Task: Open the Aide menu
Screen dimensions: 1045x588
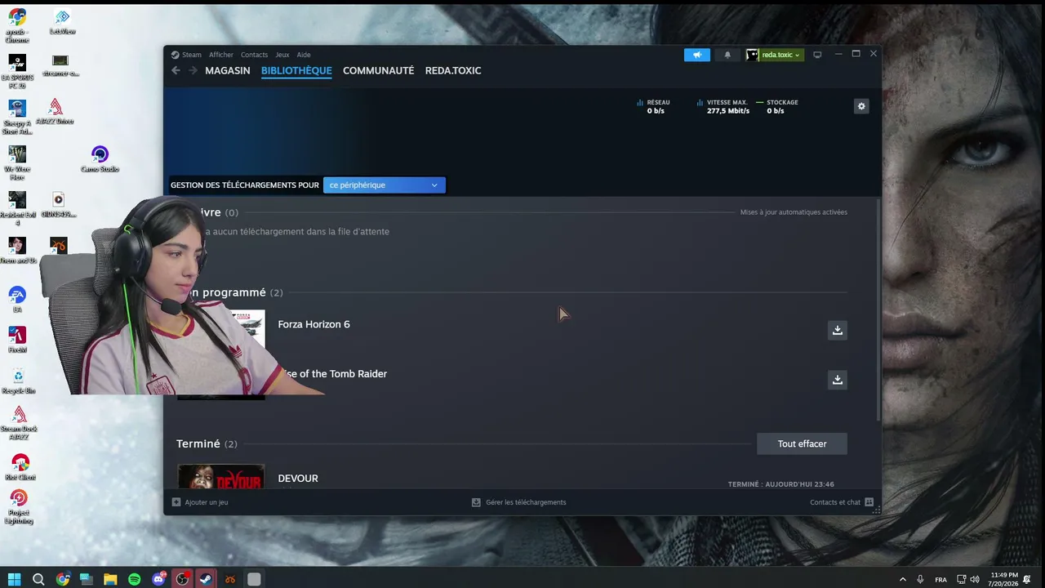Action: (x=304, y=55)
